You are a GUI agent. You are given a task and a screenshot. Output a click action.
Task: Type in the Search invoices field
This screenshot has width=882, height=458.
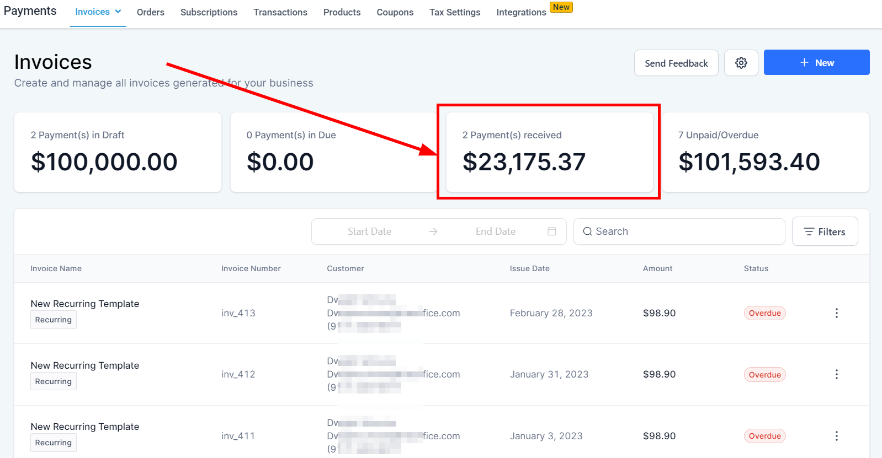click(684, 231)
